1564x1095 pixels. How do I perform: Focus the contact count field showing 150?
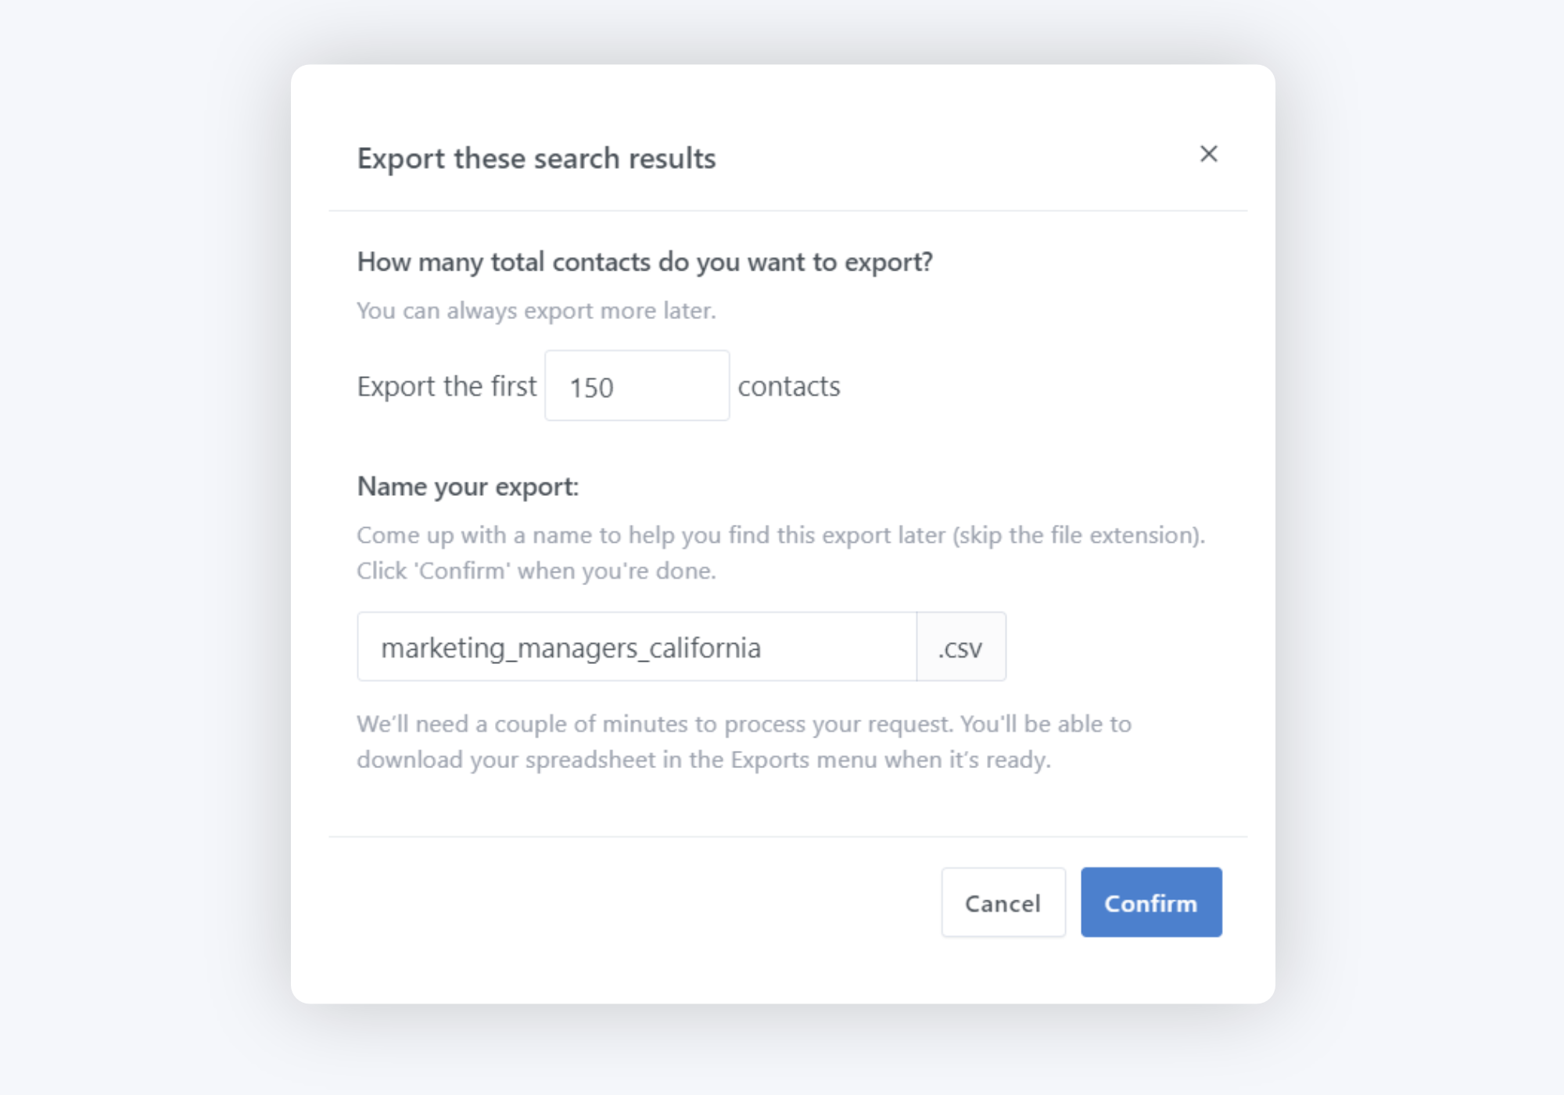[x=637, y=386]
